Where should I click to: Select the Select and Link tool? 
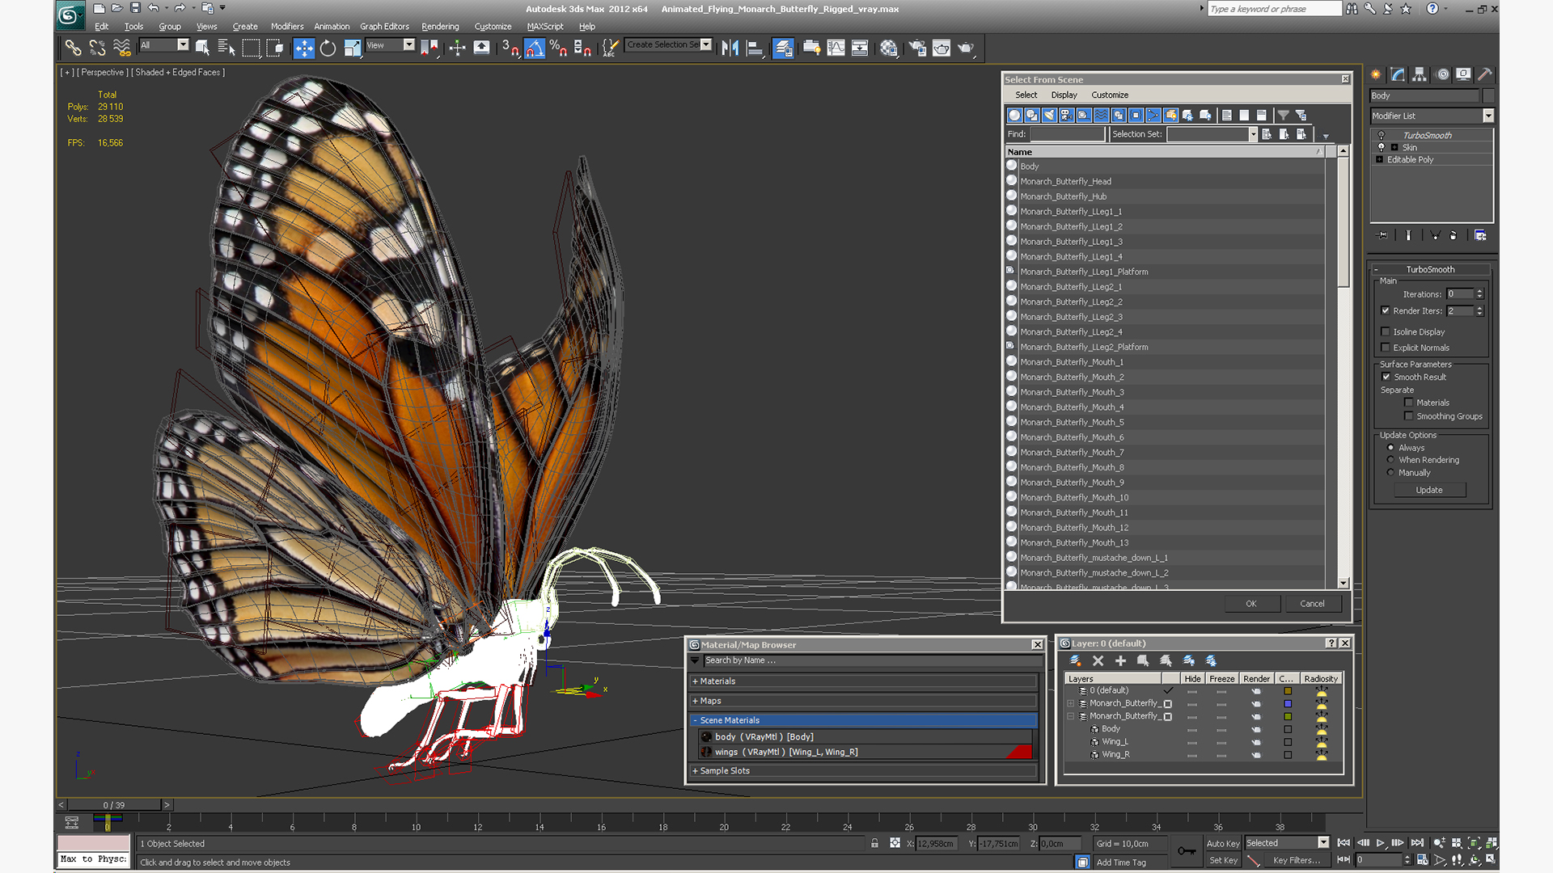coord(73,48)
